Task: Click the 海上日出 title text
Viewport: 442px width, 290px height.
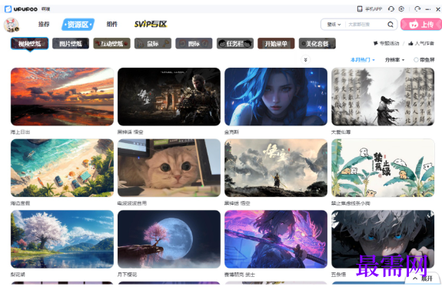Action: 20,132
